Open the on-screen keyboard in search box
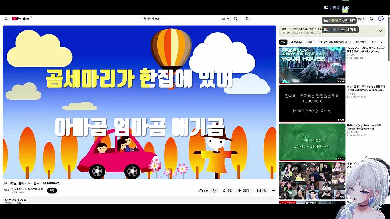 [223, 19]
